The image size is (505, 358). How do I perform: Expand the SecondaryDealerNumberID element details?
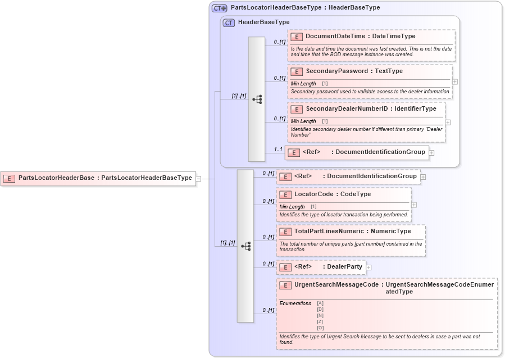click(447, 121)
